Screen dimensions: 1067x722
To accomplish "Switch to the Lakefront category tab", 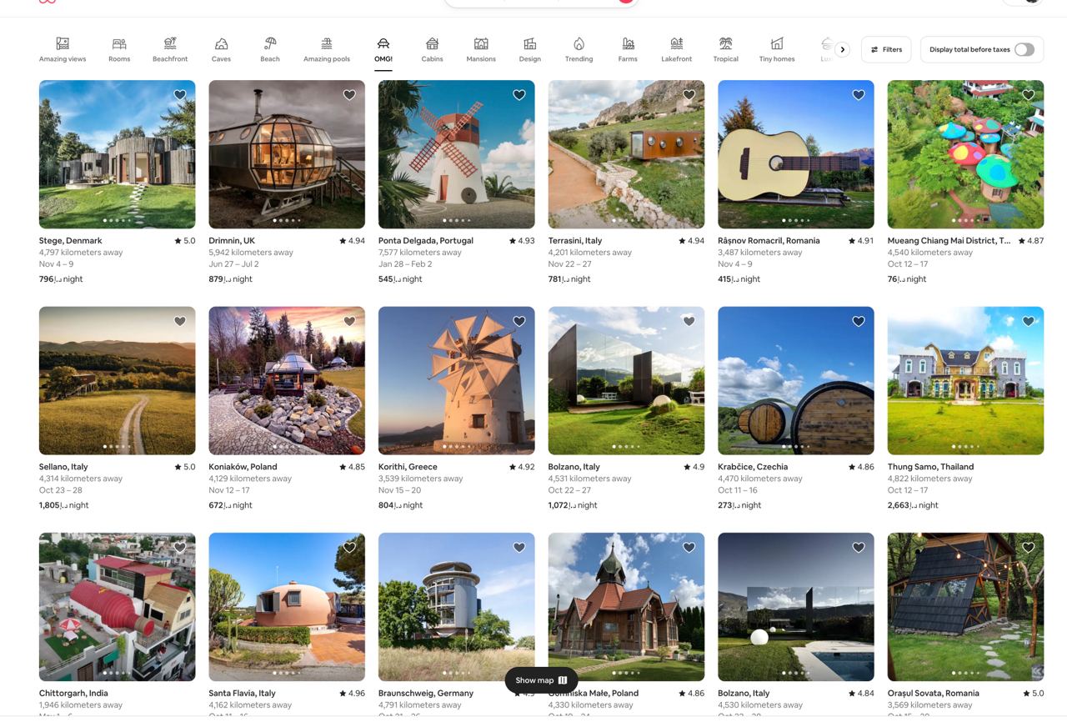I will coord(676,49).
